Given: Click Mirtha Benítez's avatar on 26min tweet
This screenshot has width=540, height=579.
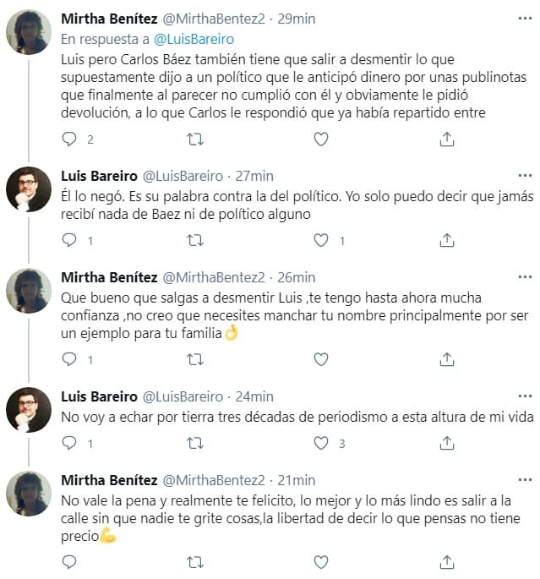Looking at the screenshot, I should pyautogui.click(x=29, y=291).
